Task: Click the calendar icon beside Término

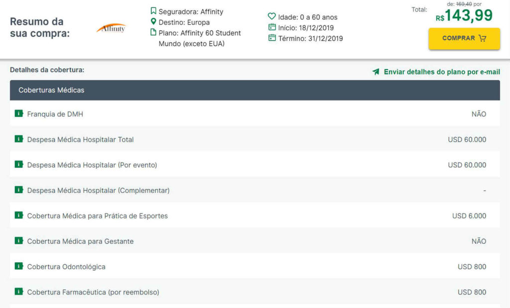Action: tap(272, 38)
